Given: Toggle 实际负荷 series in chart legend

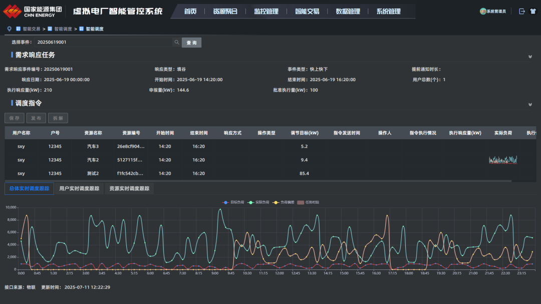Looking at the screenshot, I should pyautogui.click(x=250, y=202).
